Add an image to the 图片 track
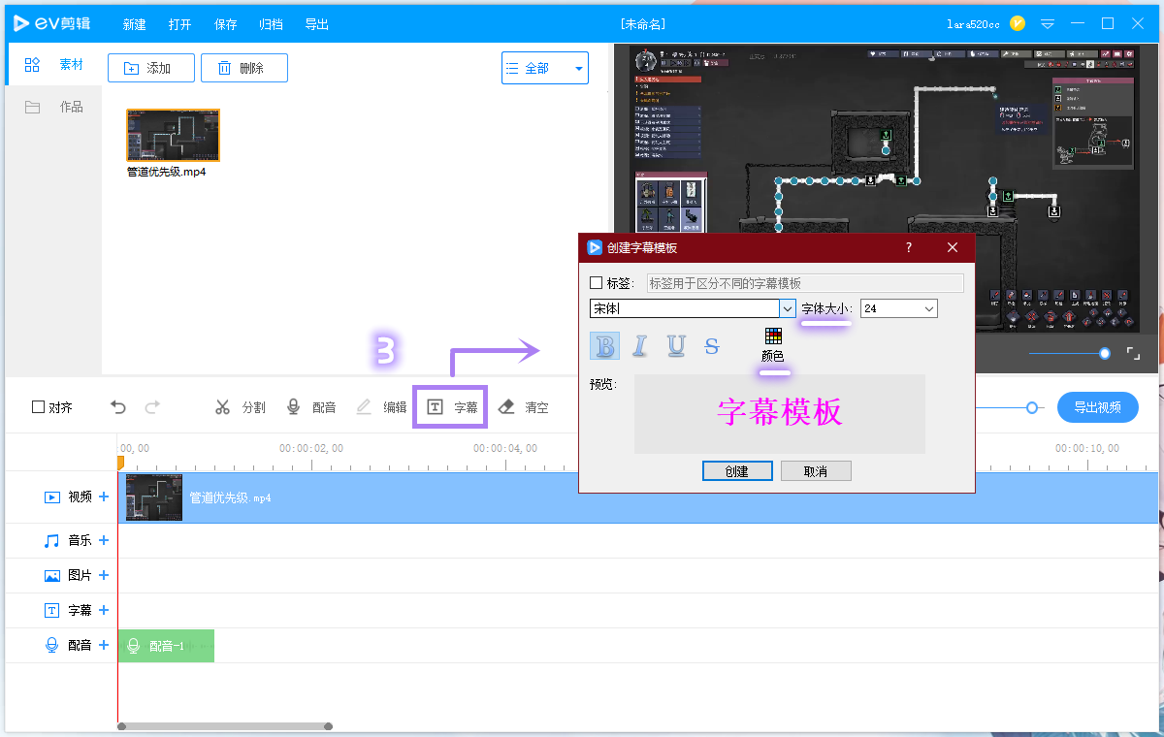The image size is (1164, 737). click(x=104, y=575)
